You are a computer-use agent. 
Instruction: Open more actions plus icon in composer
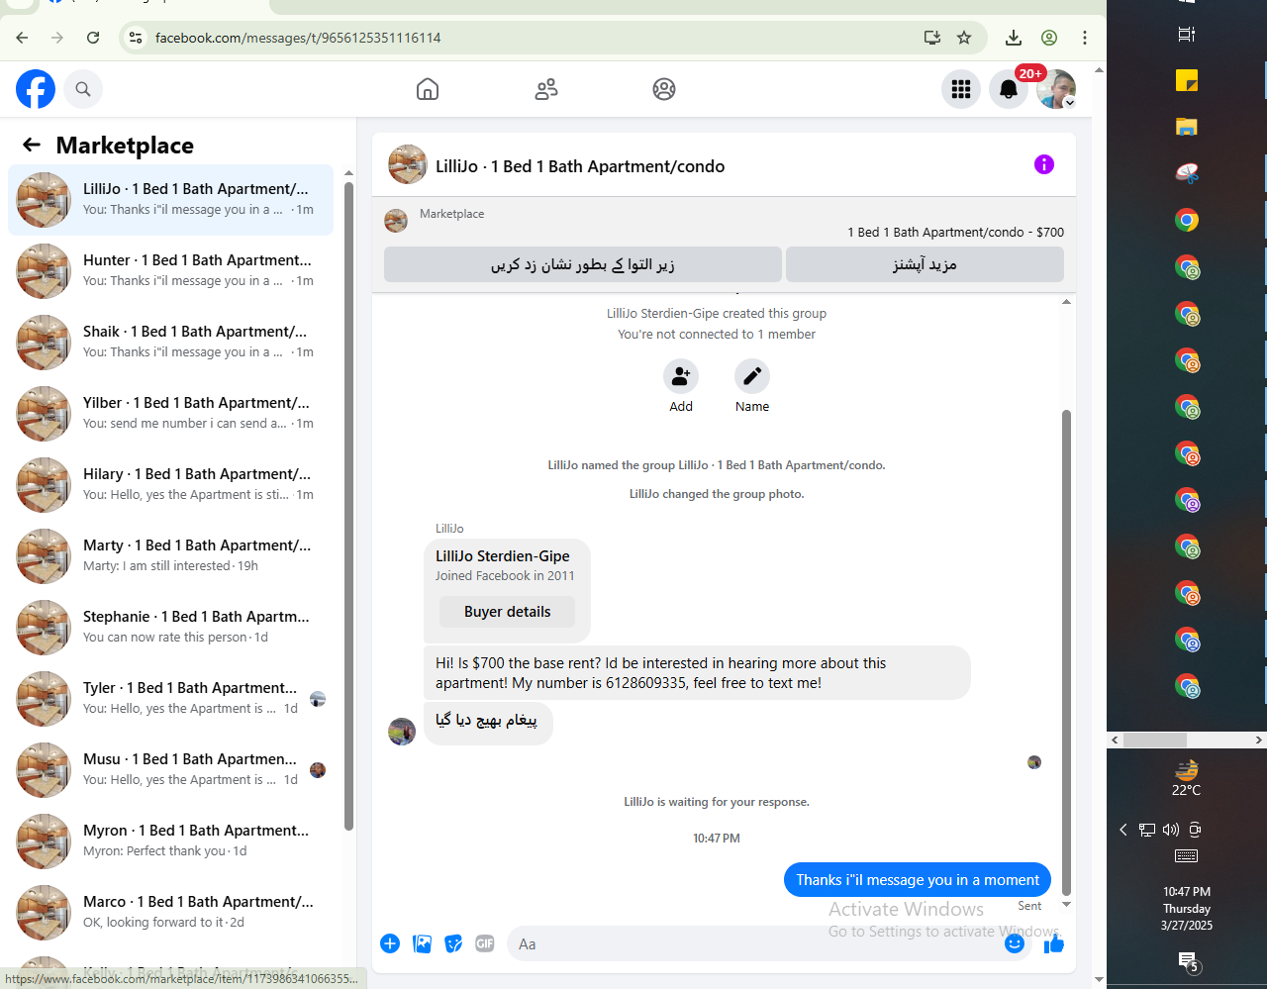pos(390,943)
